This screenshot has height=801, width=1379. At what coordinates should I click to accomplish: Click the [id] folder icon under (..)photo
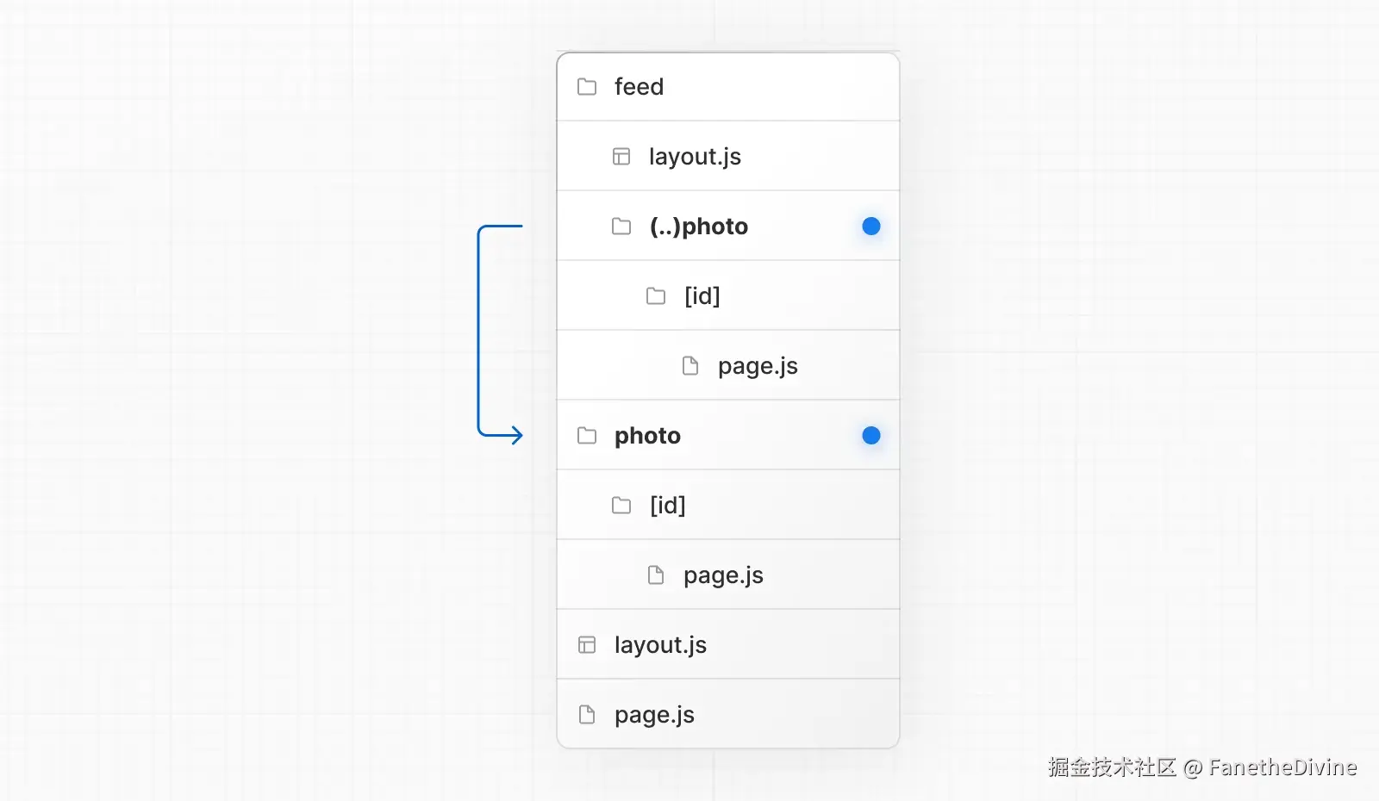tap(656, 296)
